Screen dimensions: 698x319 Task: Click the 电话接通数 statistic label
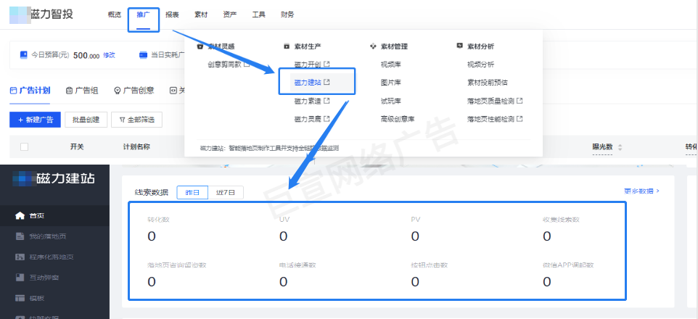(x=297, y=265)
